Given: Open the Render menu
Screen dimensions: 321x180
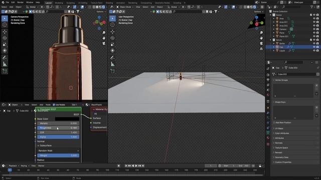Looking at the screenshot, I should pos(20,2).
